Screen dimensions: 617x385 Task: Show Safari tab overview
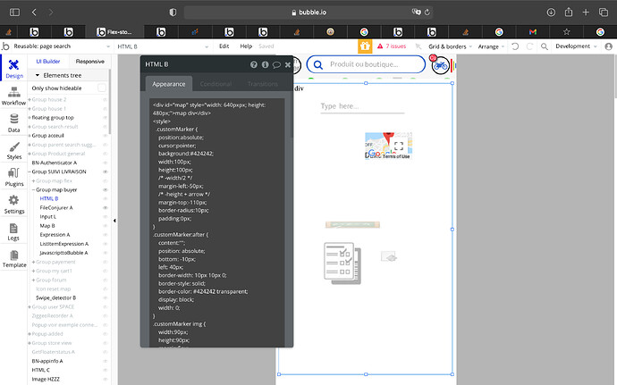coord(604,13)
